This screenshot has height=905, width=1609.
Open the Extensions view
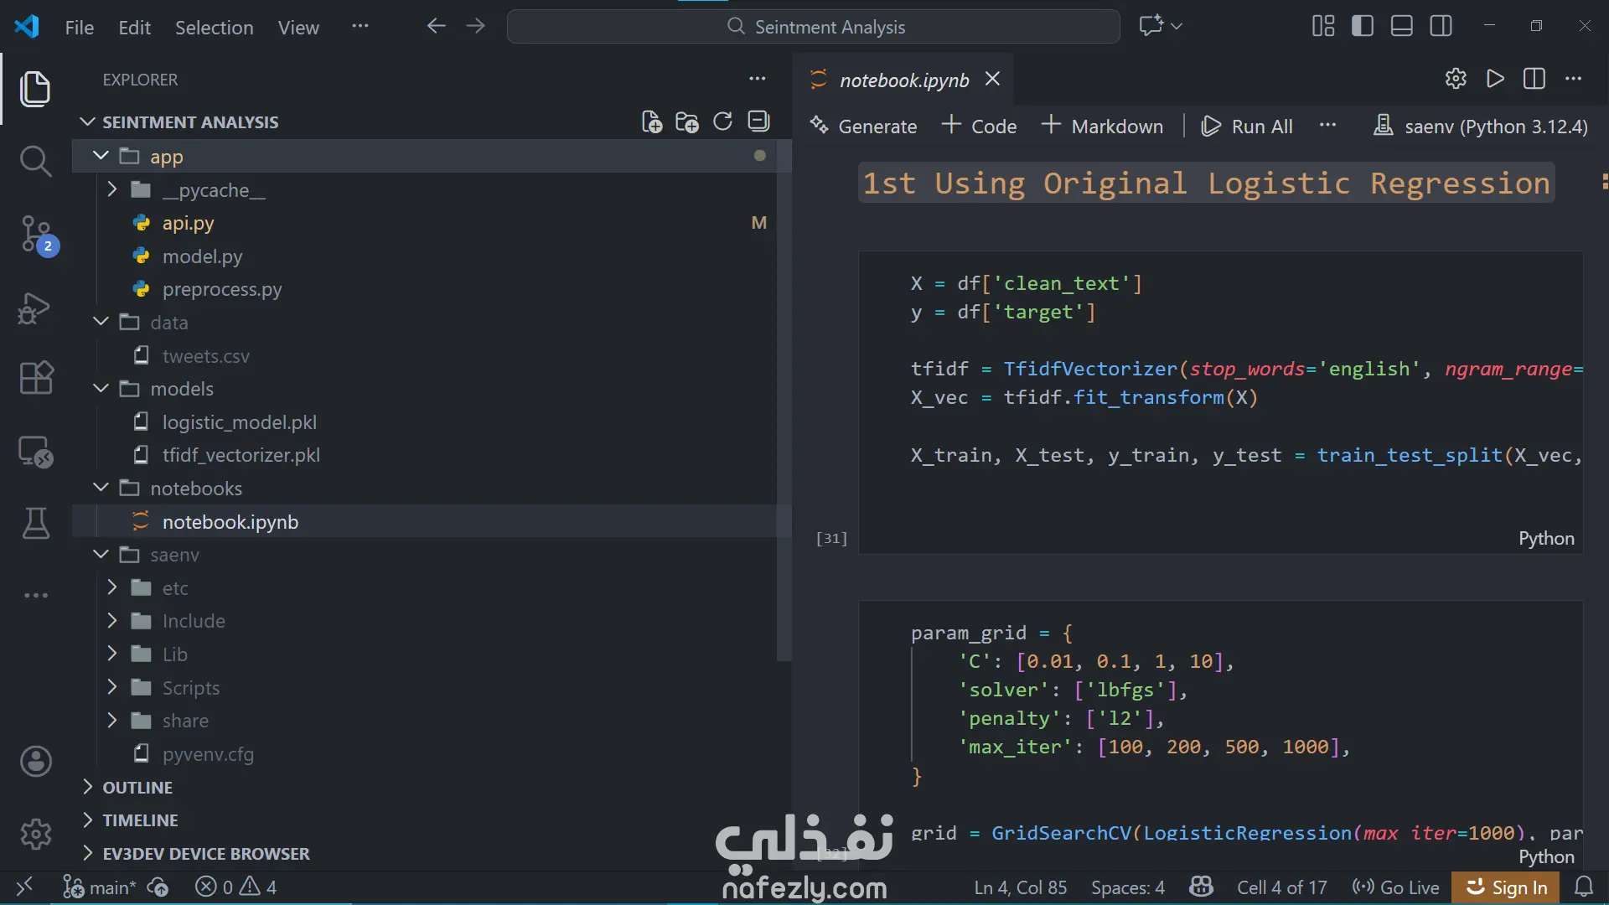35,378
